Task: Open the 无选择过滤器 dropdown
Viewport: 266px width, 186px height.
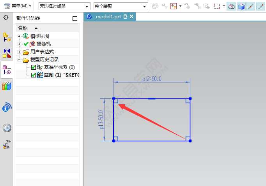Action: [64, 6]
